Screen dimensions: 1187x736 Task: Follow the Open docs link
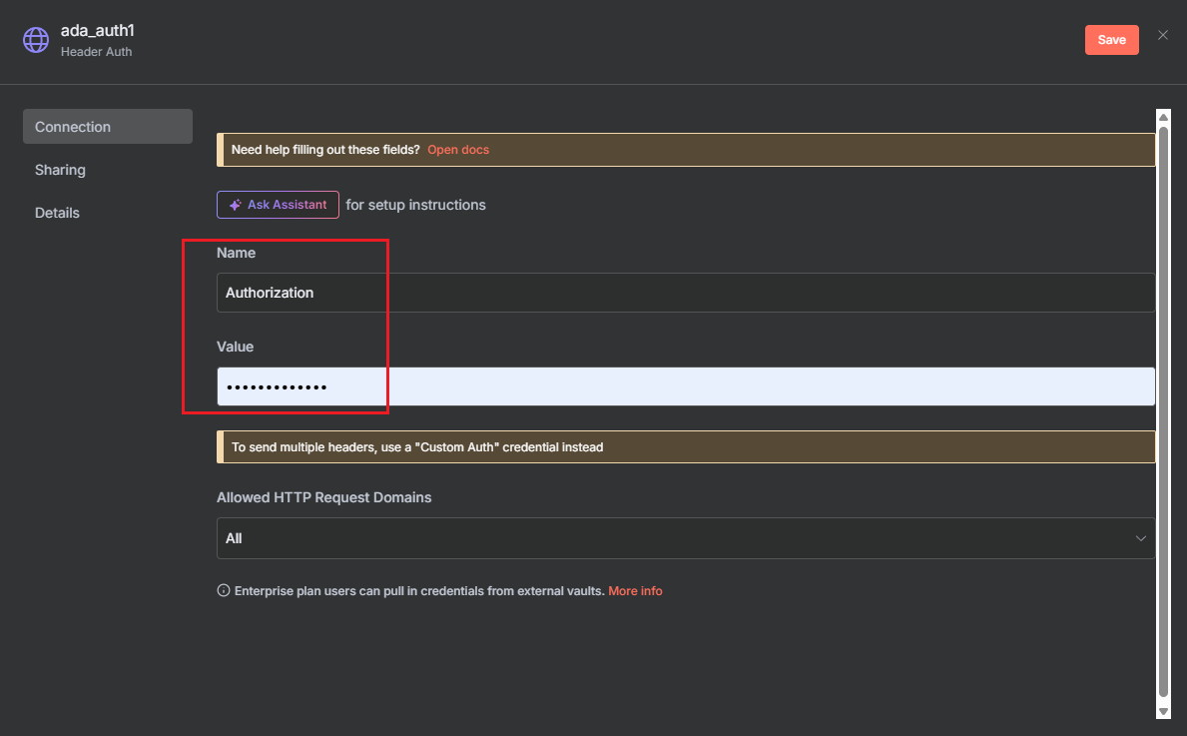click(458, 150)
